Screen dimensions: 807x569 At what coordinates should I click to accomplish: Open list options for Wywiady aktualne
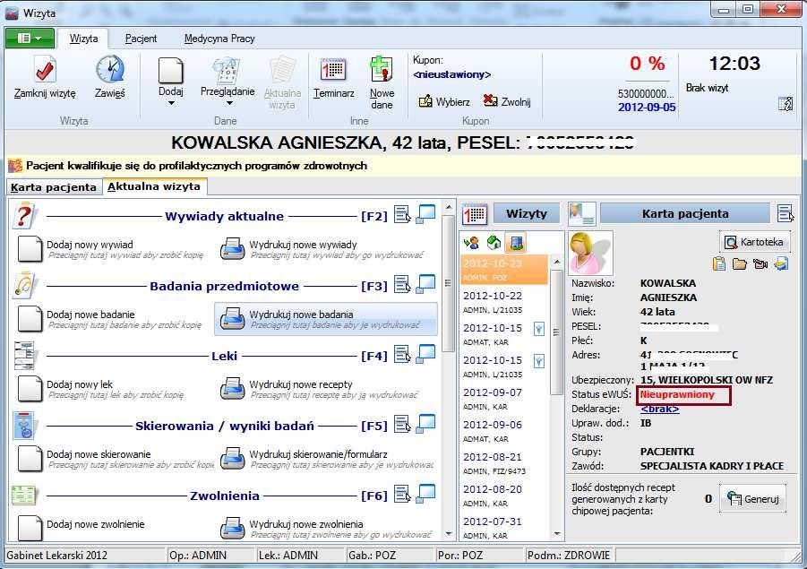pos(402,214)
